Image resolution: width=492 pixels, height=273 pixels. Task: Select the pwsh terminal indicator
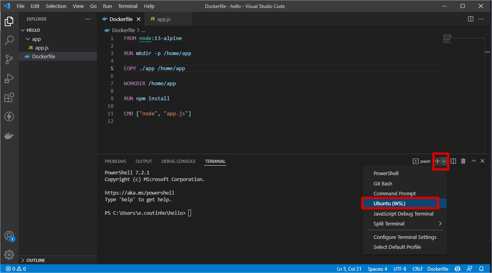pyautogui.click(x=422, y=161)
